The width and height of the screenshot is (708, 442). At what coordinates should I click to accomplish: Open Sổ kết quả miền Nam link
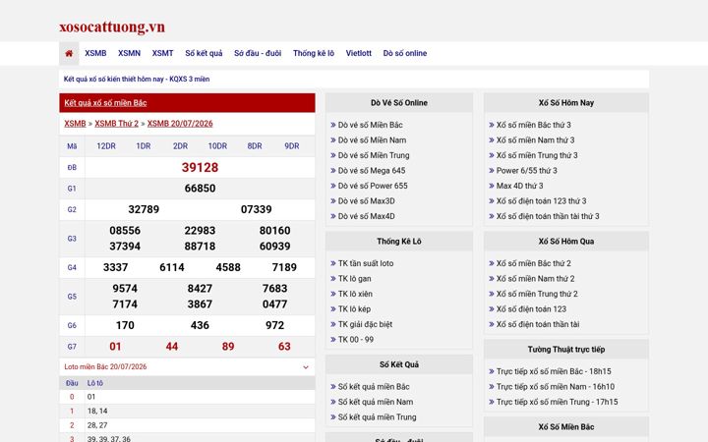(x=376, y=402)
